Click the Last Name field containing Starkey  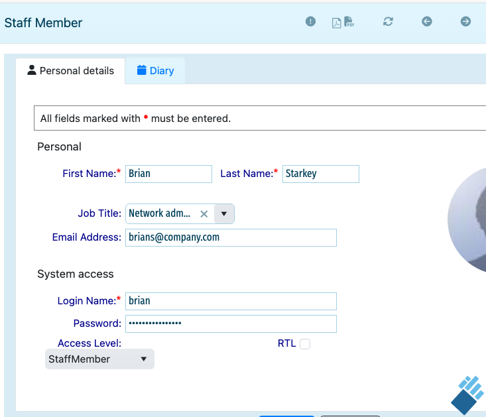pyautogui.click(x=321, y=174)
